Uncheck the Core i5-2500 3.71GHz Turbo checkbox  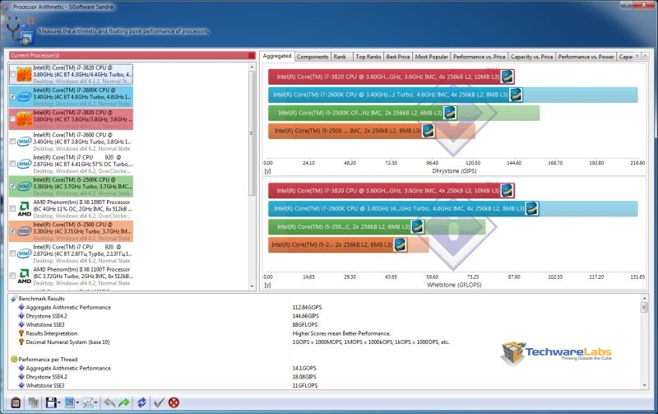coord(12,231)
